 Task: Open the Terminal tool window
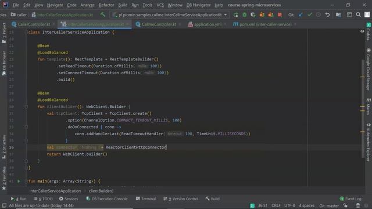146,199
